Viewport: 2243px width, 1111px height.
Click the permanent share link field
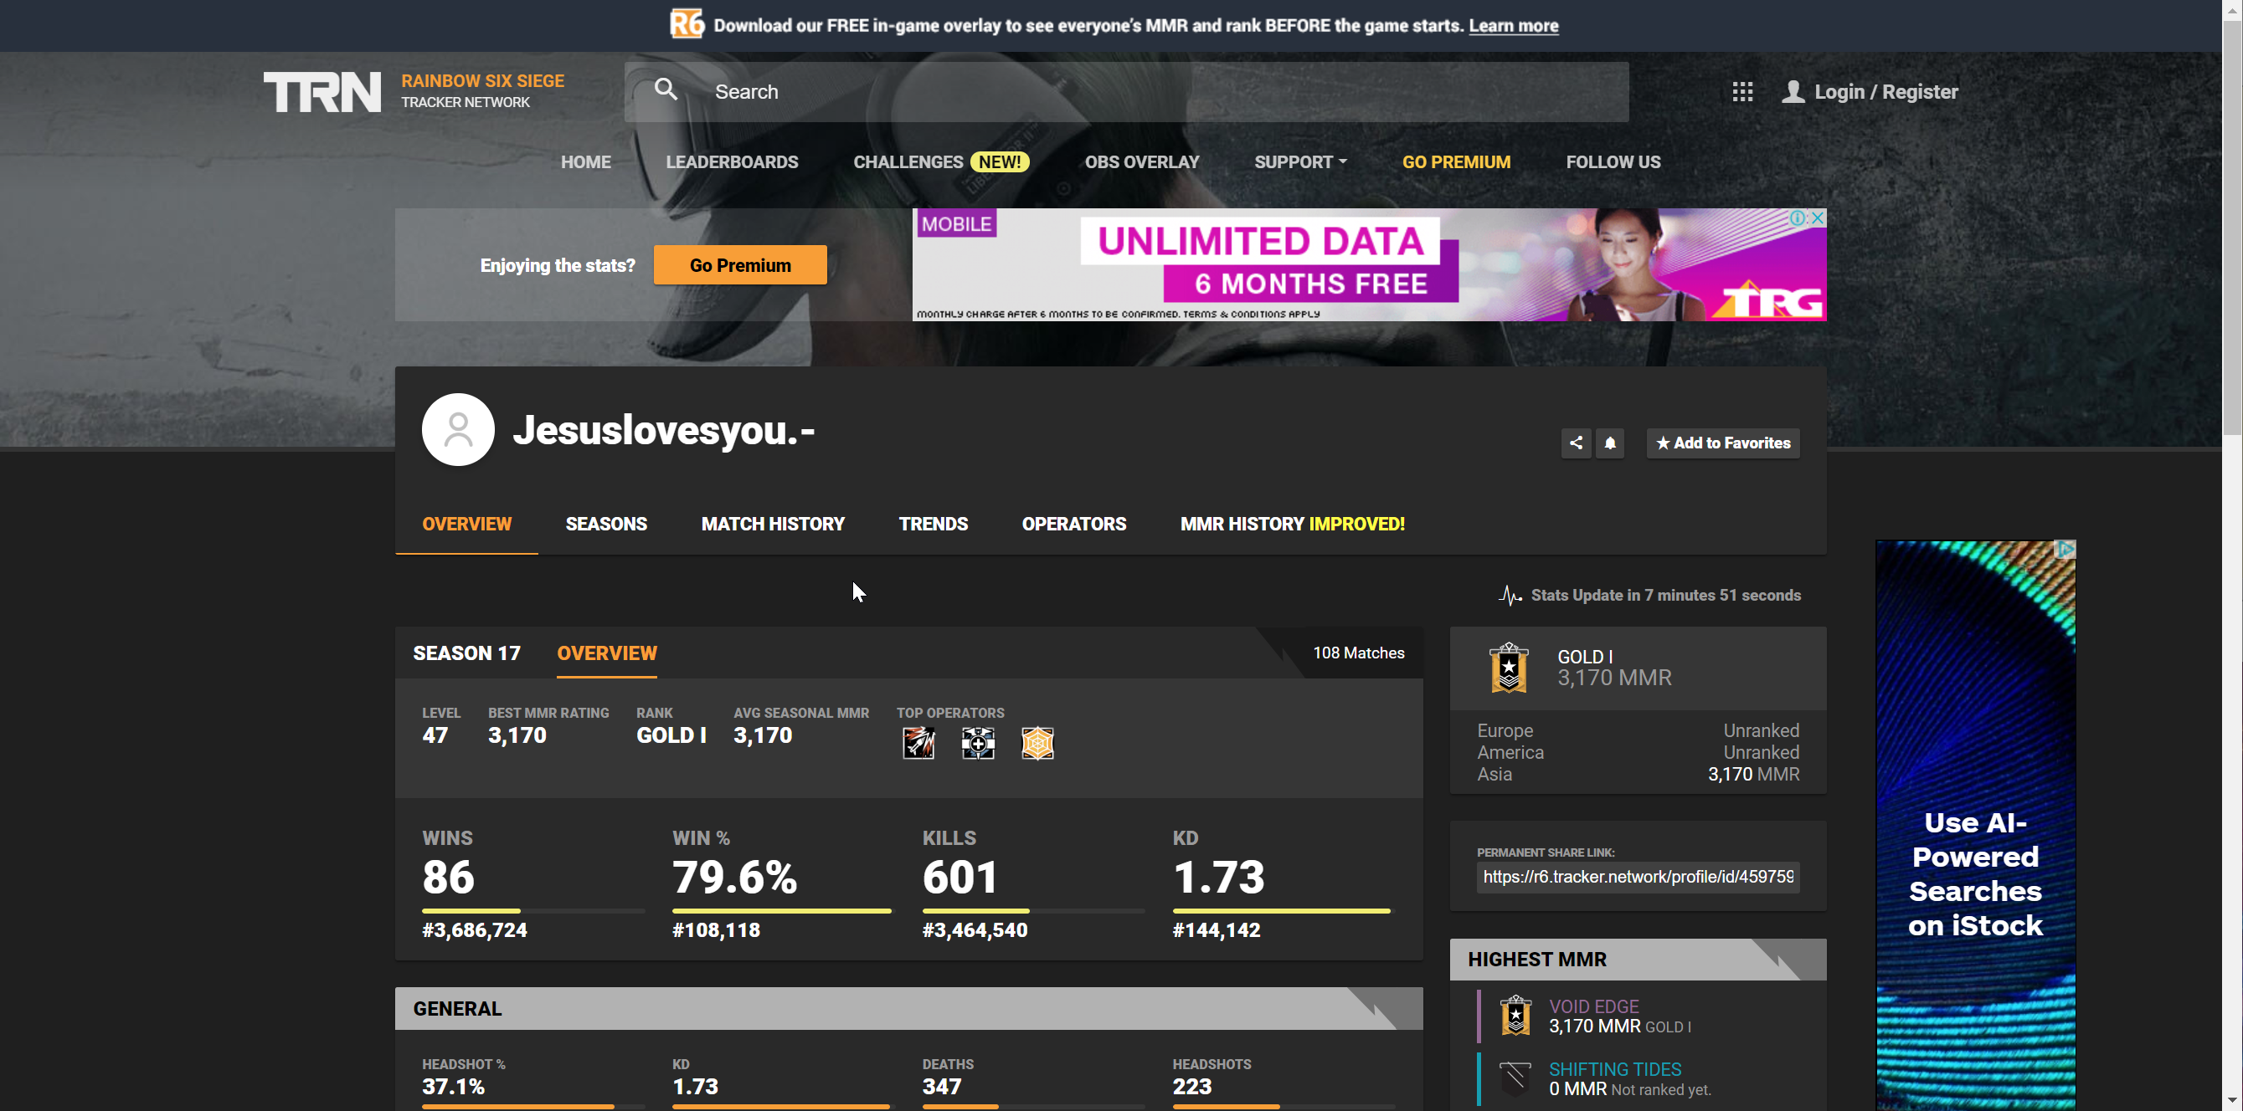[1637, 877]
